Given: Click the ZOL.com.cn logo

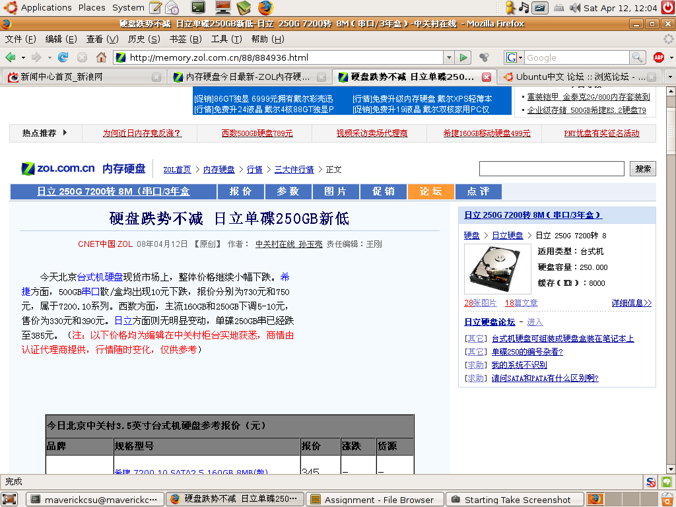Looking at the screenshot, I should (x=58, y=168).
